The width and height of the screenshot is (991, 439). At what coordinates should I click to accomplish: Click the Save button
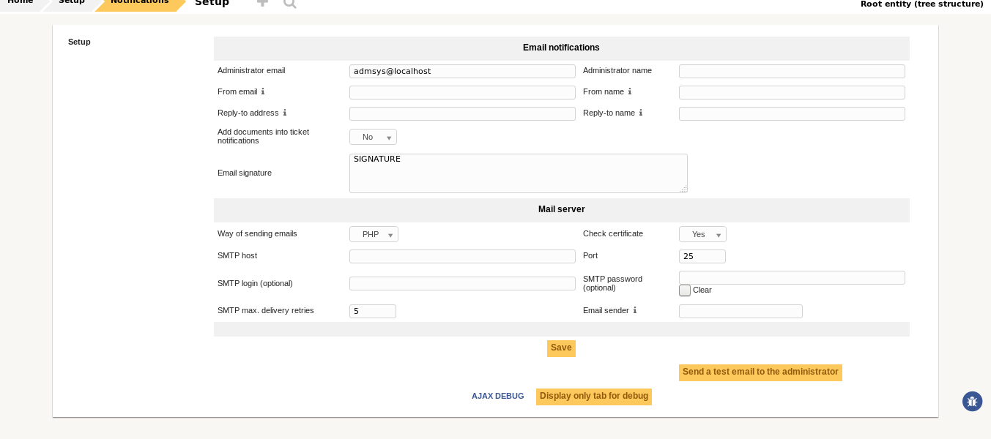(x=561, y=348)
